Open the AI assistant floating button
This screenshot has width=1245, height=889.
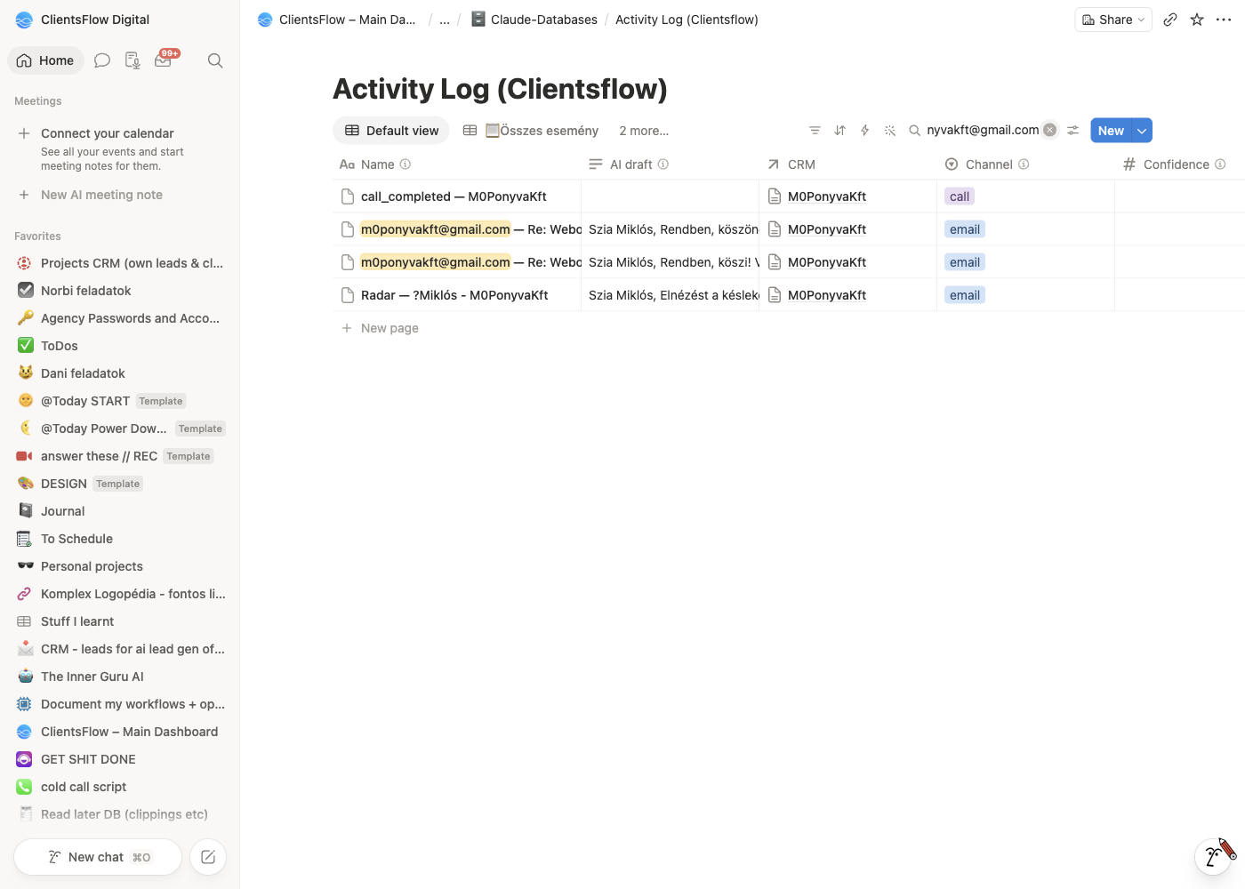pos(1213,856)
